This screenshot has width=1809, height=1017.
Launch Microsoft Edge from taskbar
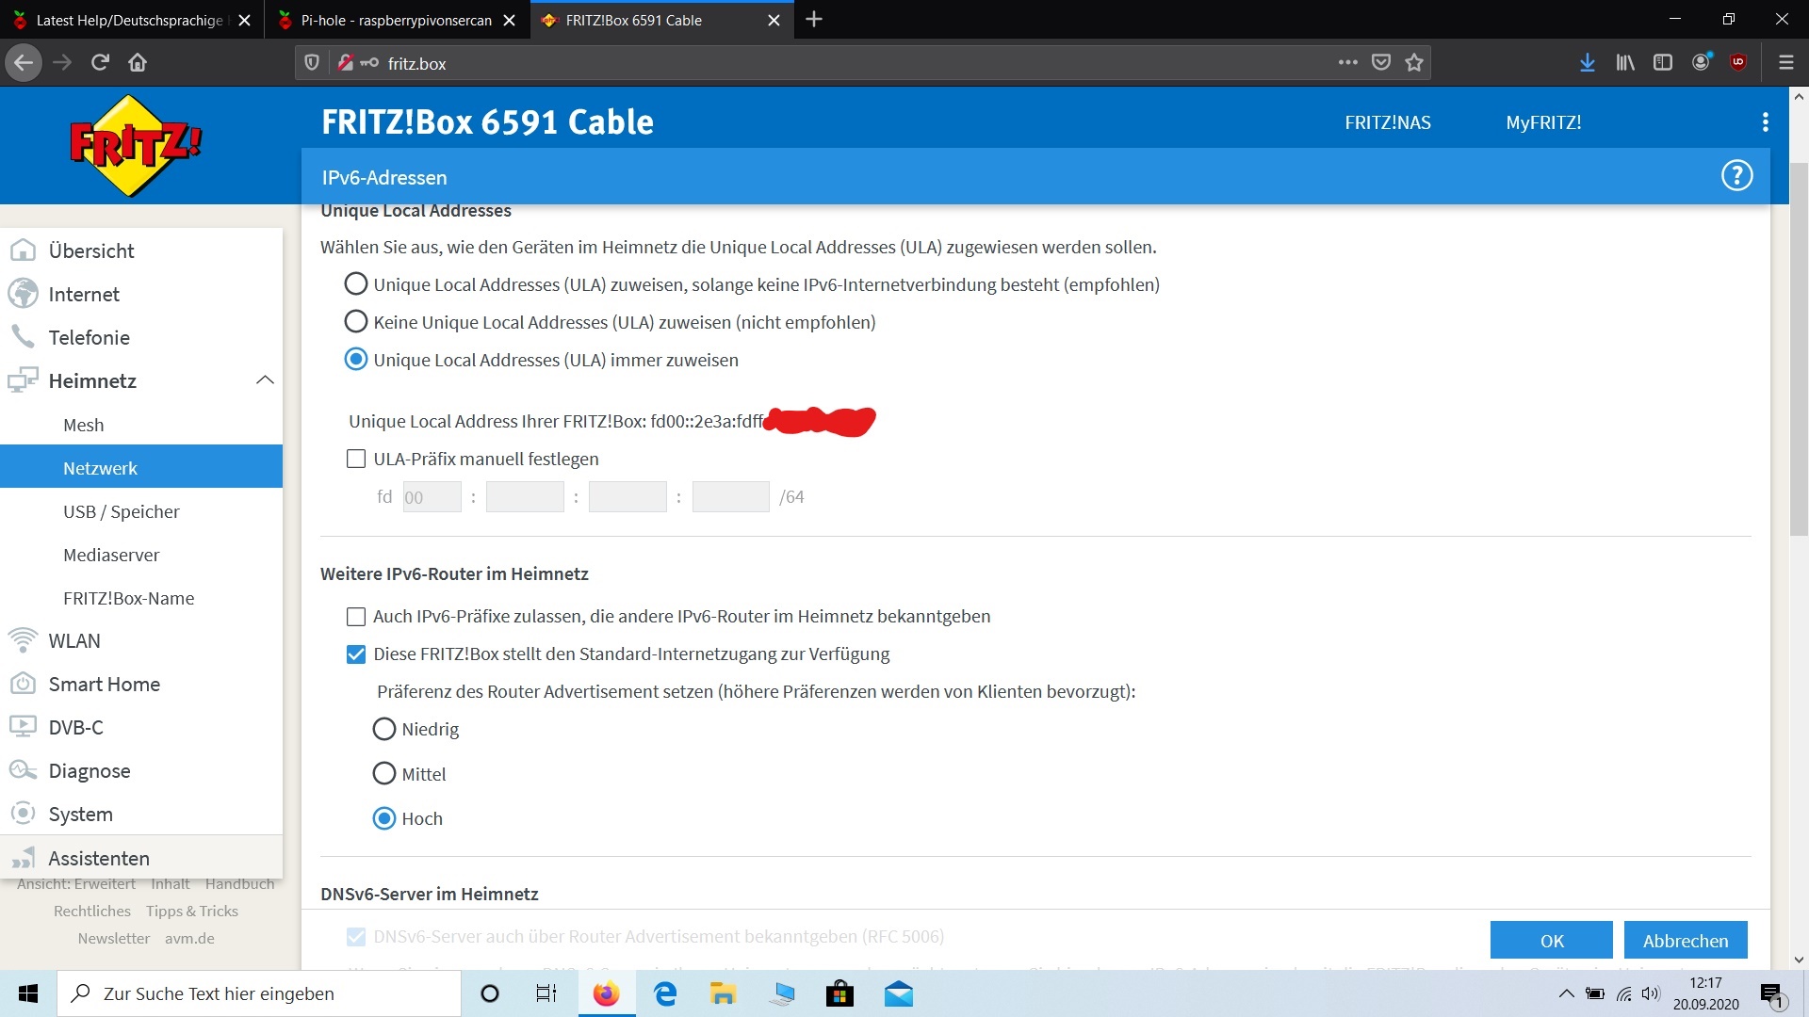pyautogui.click(x=665, y=993)
